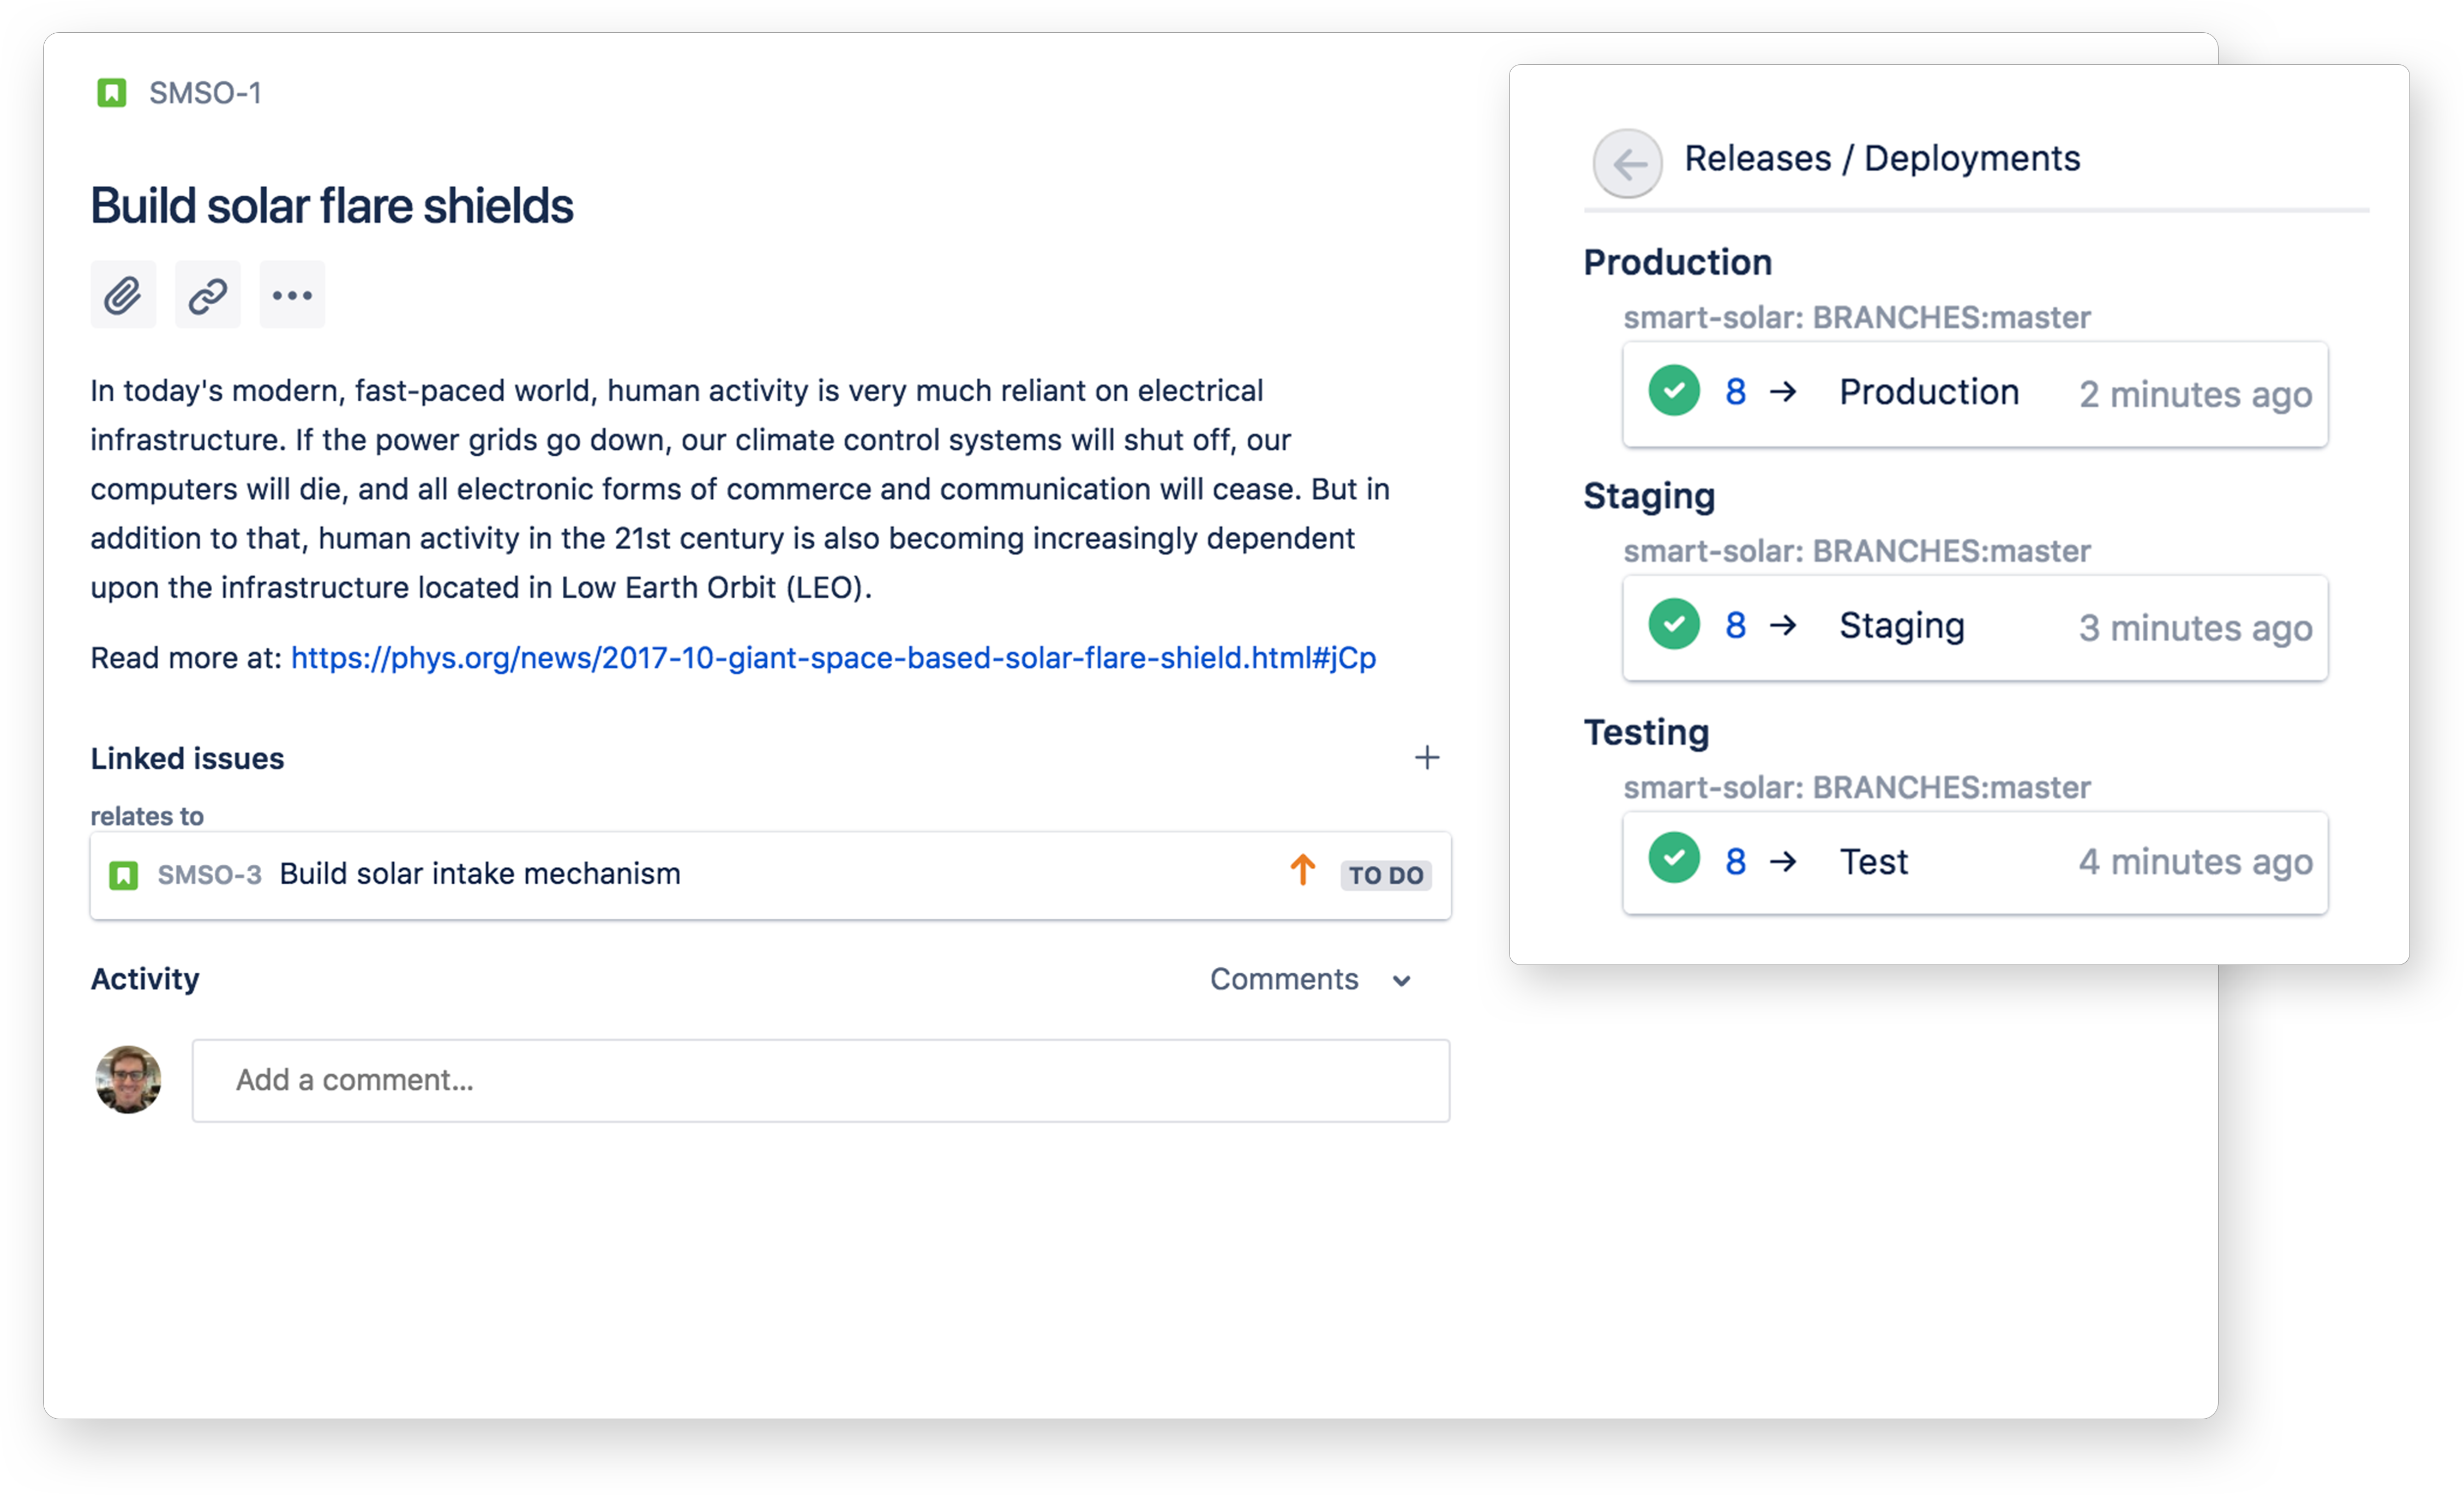
Task: Go back from Releases / Deployments panel
Action: 1628,163
